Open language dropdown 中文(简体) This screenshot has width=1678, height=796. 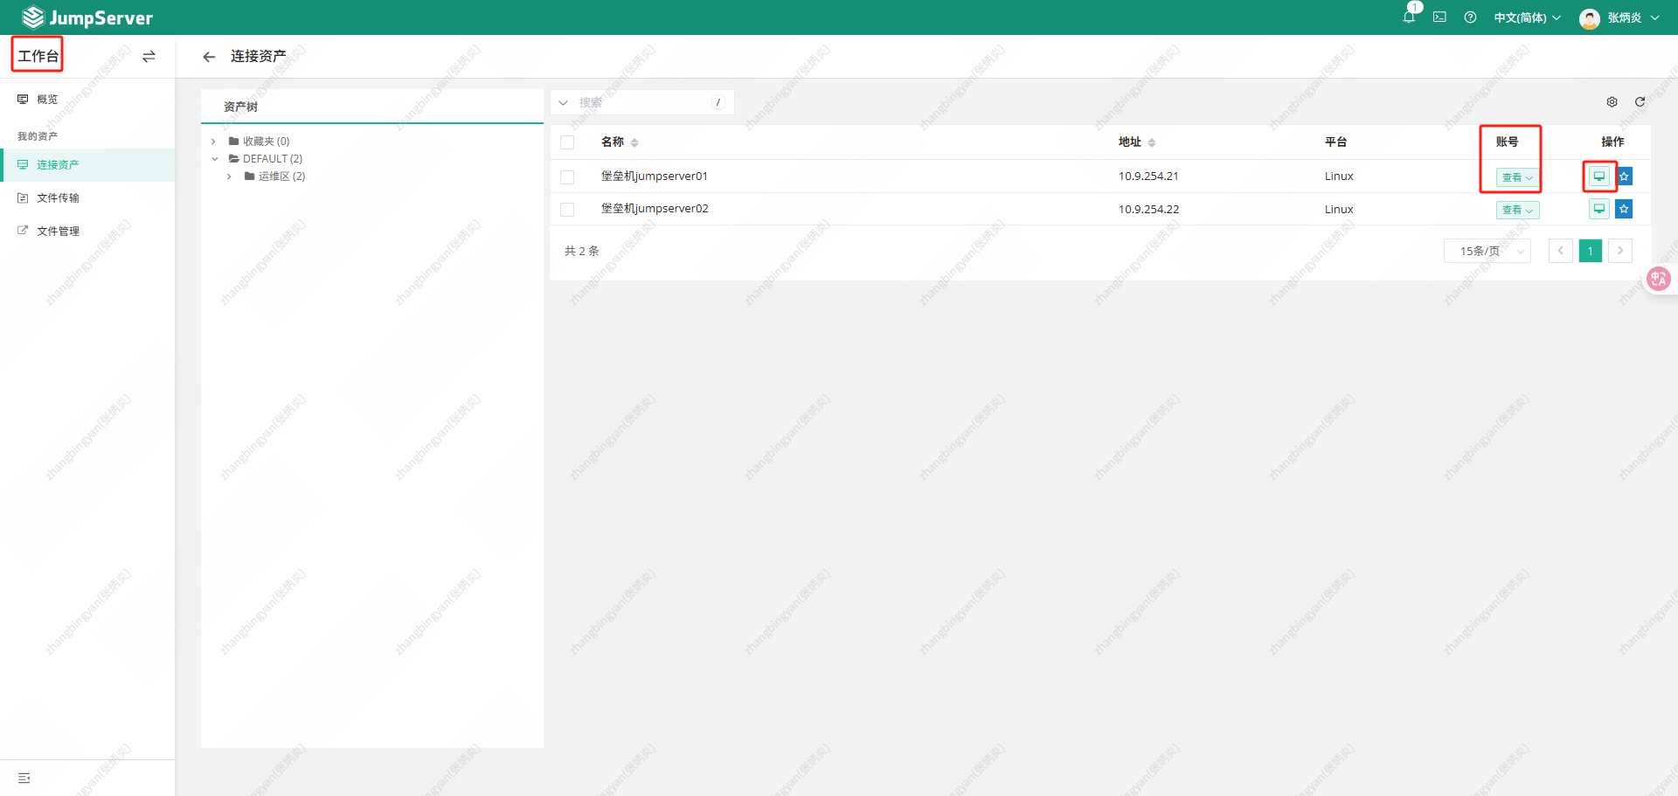tap(1527, 17)
